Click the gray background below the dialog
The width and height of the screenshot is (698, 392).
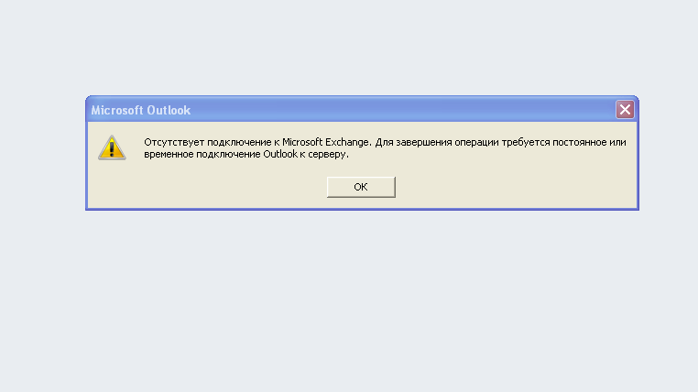(349, 302)
